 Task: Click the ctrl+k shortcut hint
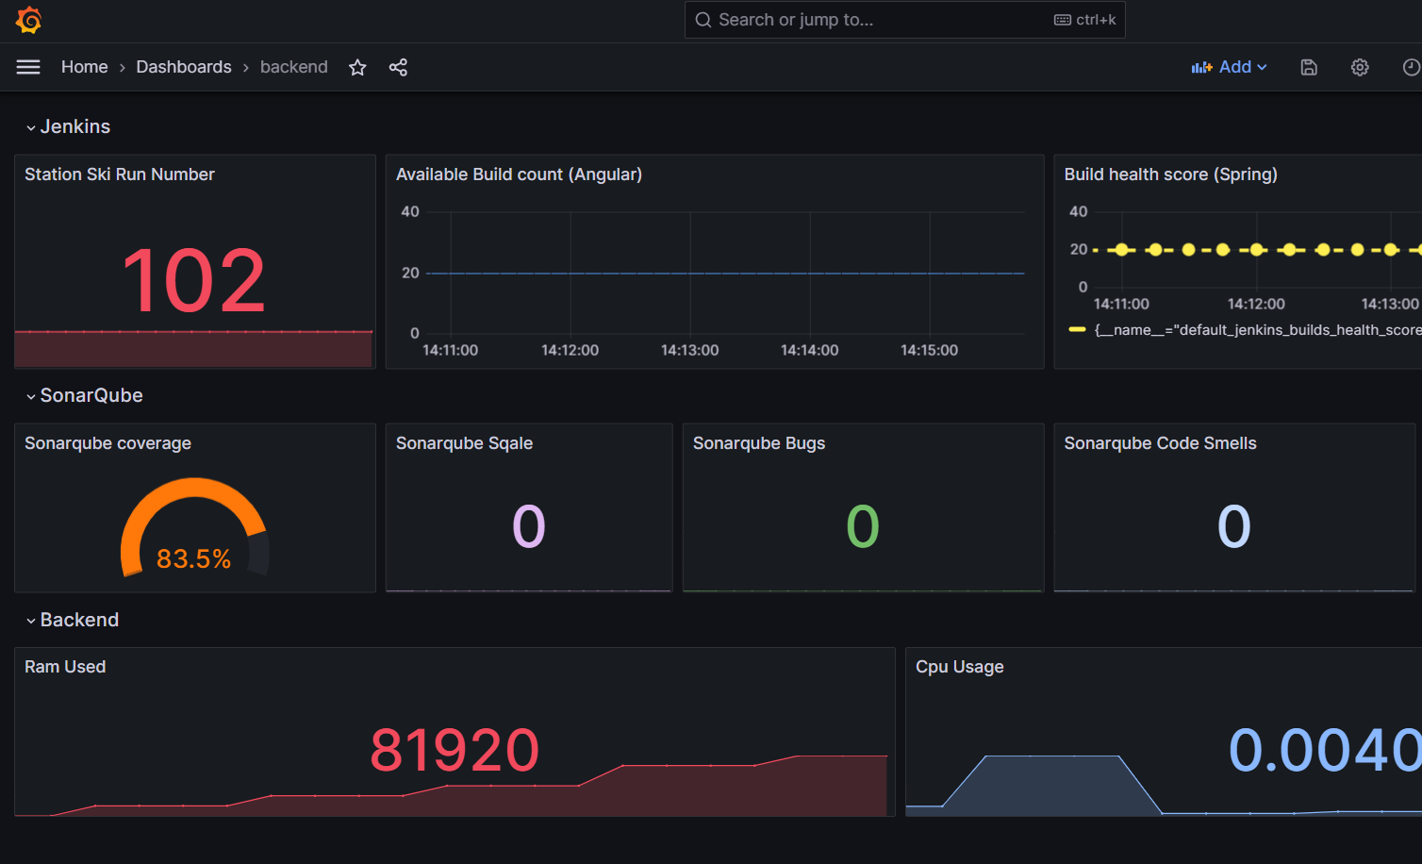[1085, 20]
